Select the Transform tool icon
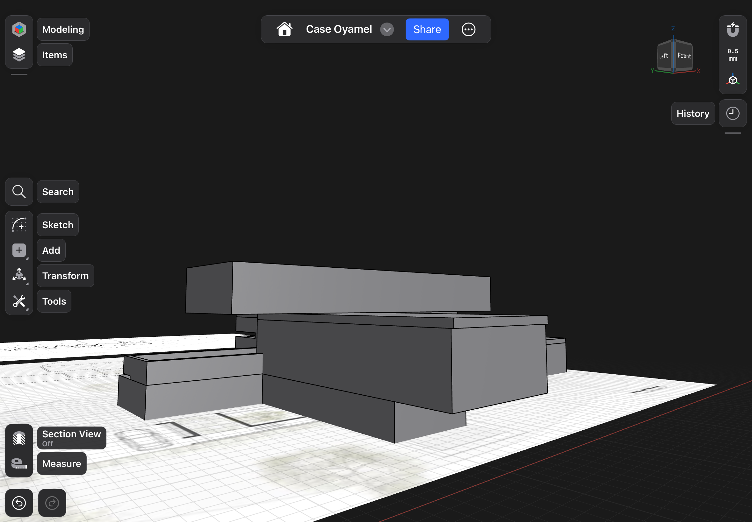Viewport: 752px width, 522px height. (x=19, y=275)
